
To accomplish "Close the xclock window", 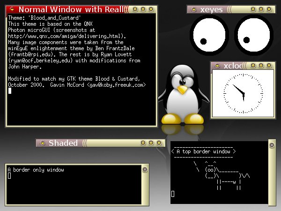I will tap(269, 66).
